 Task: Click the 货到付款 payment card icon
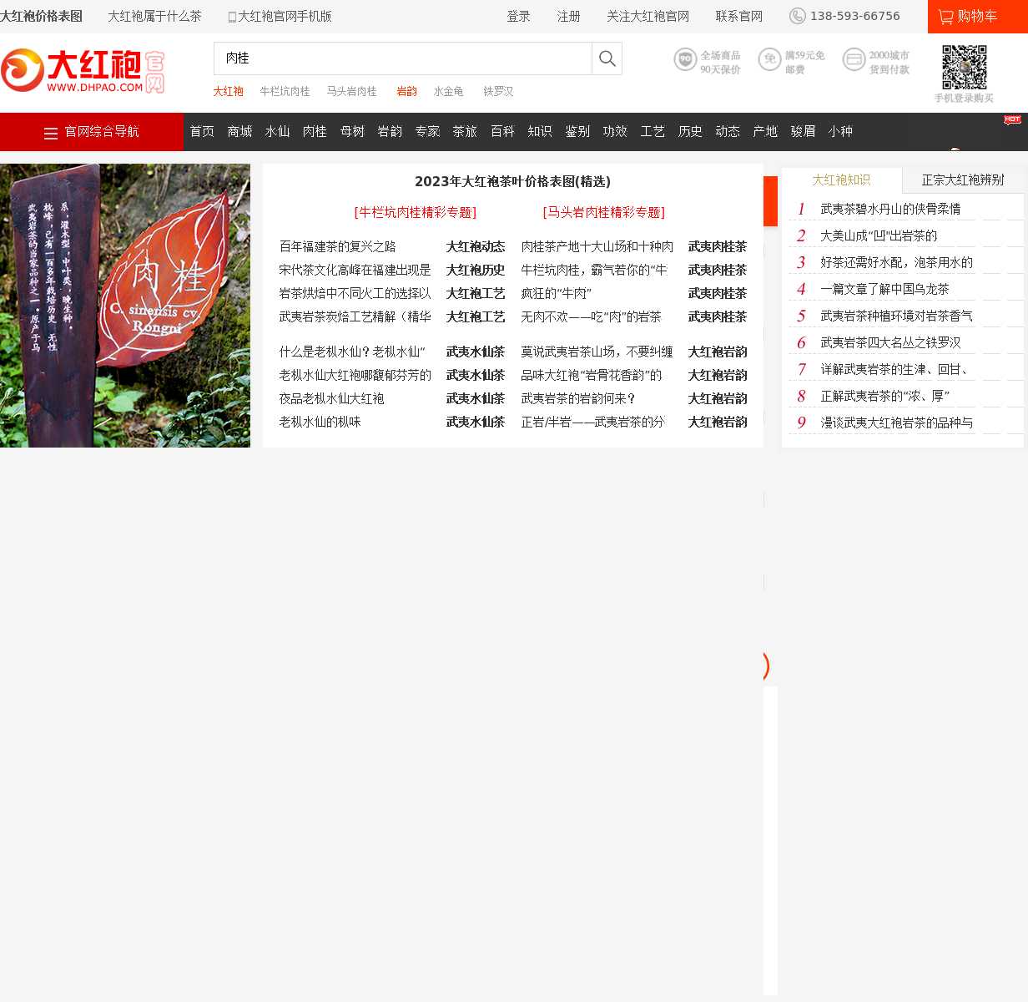click(x=854, y=59)
